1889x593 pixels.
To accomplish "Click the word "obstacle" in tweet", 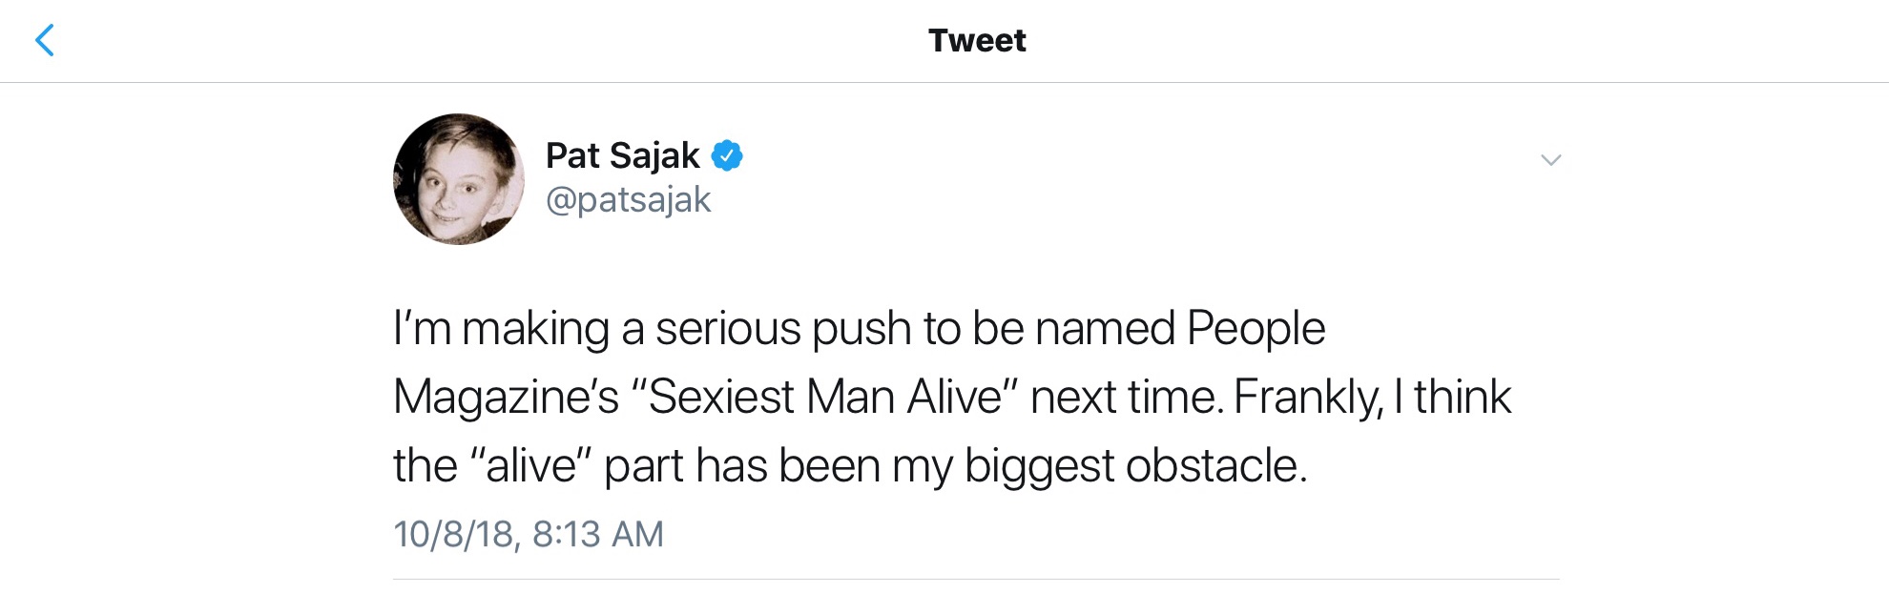I will (x=1215, y=465).
